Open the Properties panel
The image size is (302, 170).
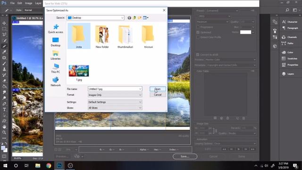290,65
